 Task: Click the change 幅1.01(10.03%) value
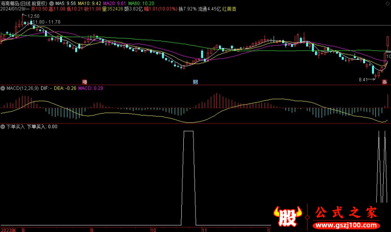click(161, 9)
